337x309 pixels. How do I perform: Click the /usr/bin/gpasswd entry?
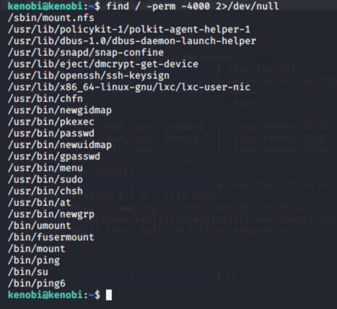54,156
